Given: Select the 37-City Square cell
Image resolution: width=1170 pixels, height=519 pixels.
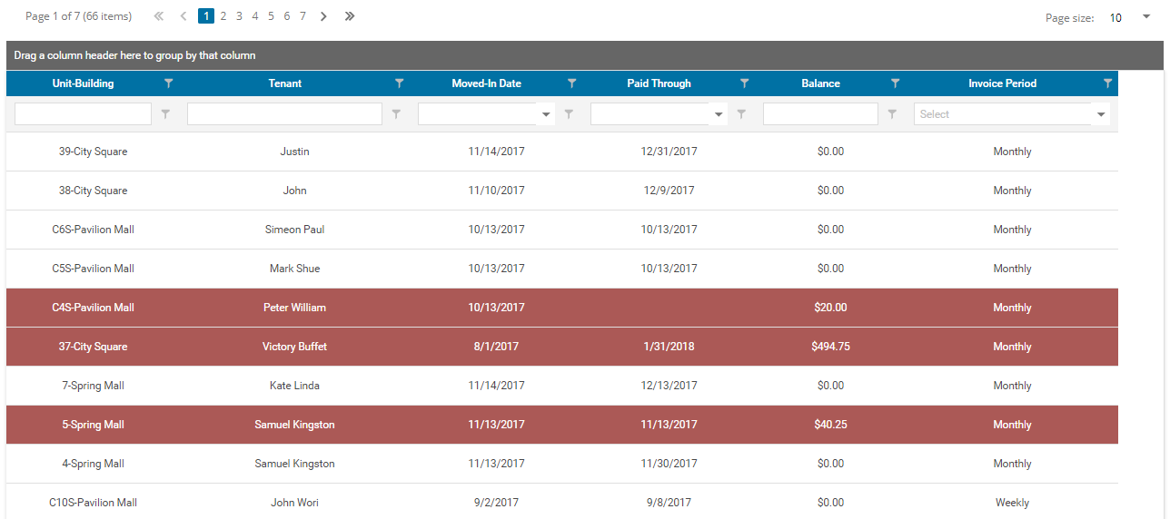Looking at the screenshot, I should pyautogui.click(x=93, y=347).
